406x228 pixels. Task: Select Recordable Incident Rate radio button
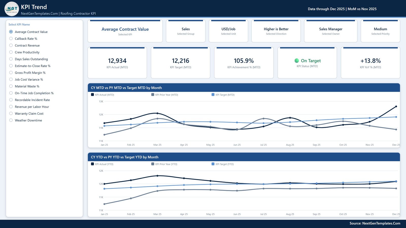coord(11,100)
